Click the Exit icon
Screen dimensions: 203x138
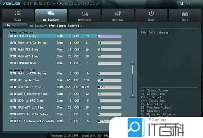182,3
